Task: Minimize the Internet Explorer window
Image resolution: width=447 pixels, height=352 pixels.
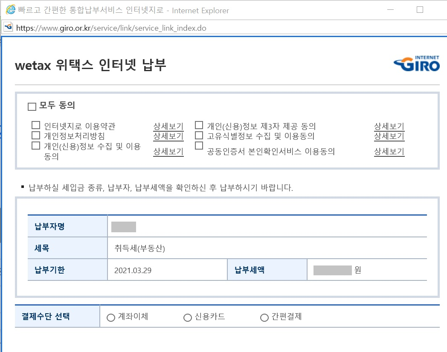Action: 391,10
